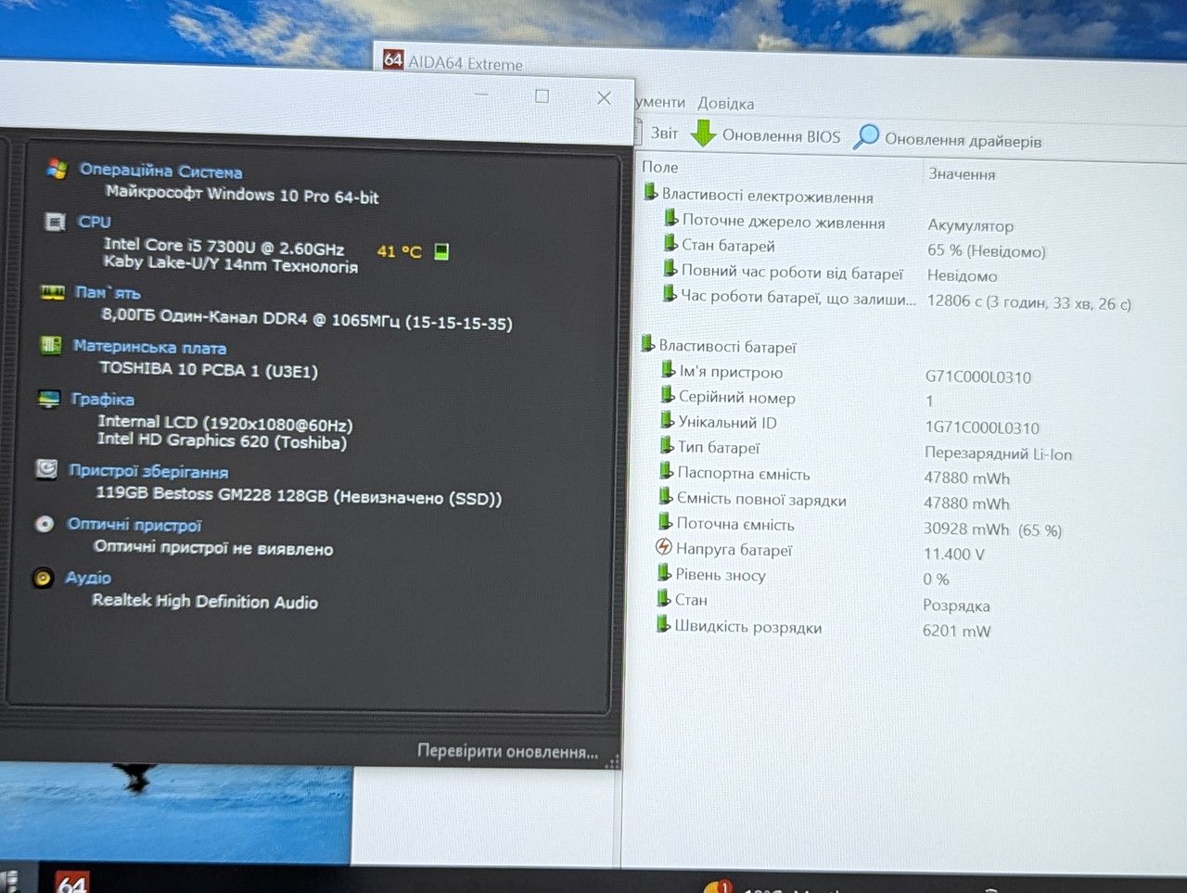
Task: Open the Операційна Система section in Speccy
Action: (x=160, y=171)
